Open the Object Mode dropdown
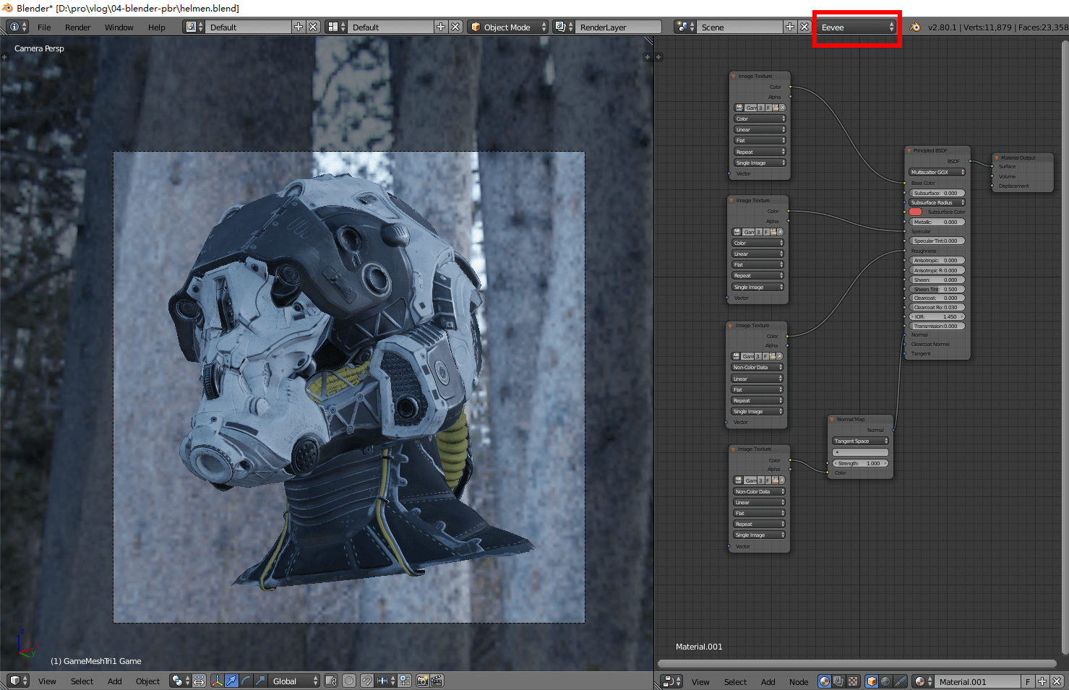Image resolution: width=1069 pixels, height=690 pixels. click(509, 27)
